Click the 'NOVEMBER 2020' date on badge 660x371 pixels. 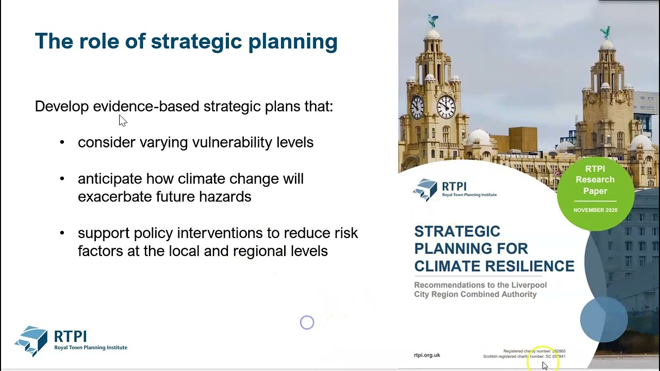tap(595, 210)
